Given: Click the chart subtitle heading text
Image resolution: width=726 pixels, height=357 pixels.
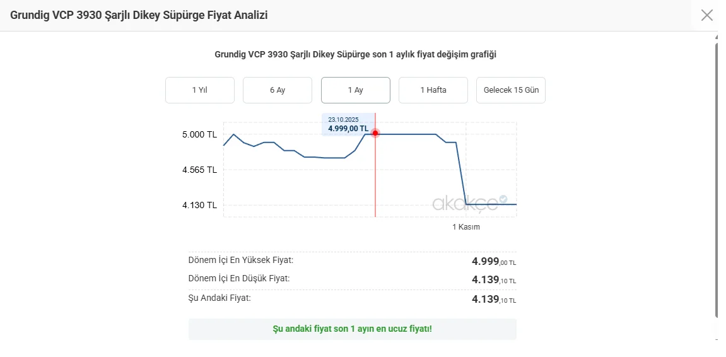Looking at the screenshot, I should point(355,54).
